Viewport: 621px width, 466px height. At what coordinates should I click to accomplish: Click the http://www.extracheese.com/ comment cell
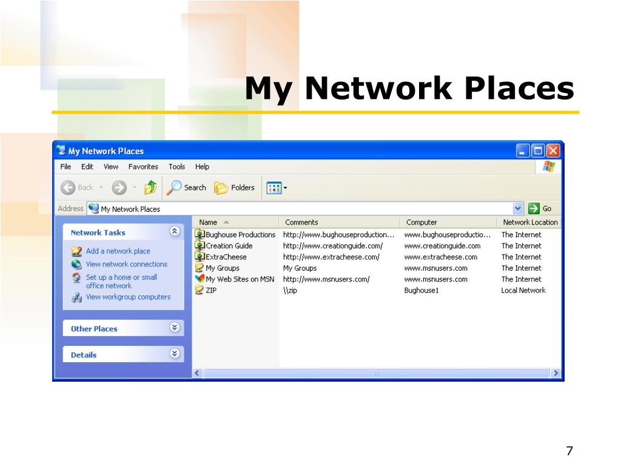pyautogui.click(x=331, y=257)
